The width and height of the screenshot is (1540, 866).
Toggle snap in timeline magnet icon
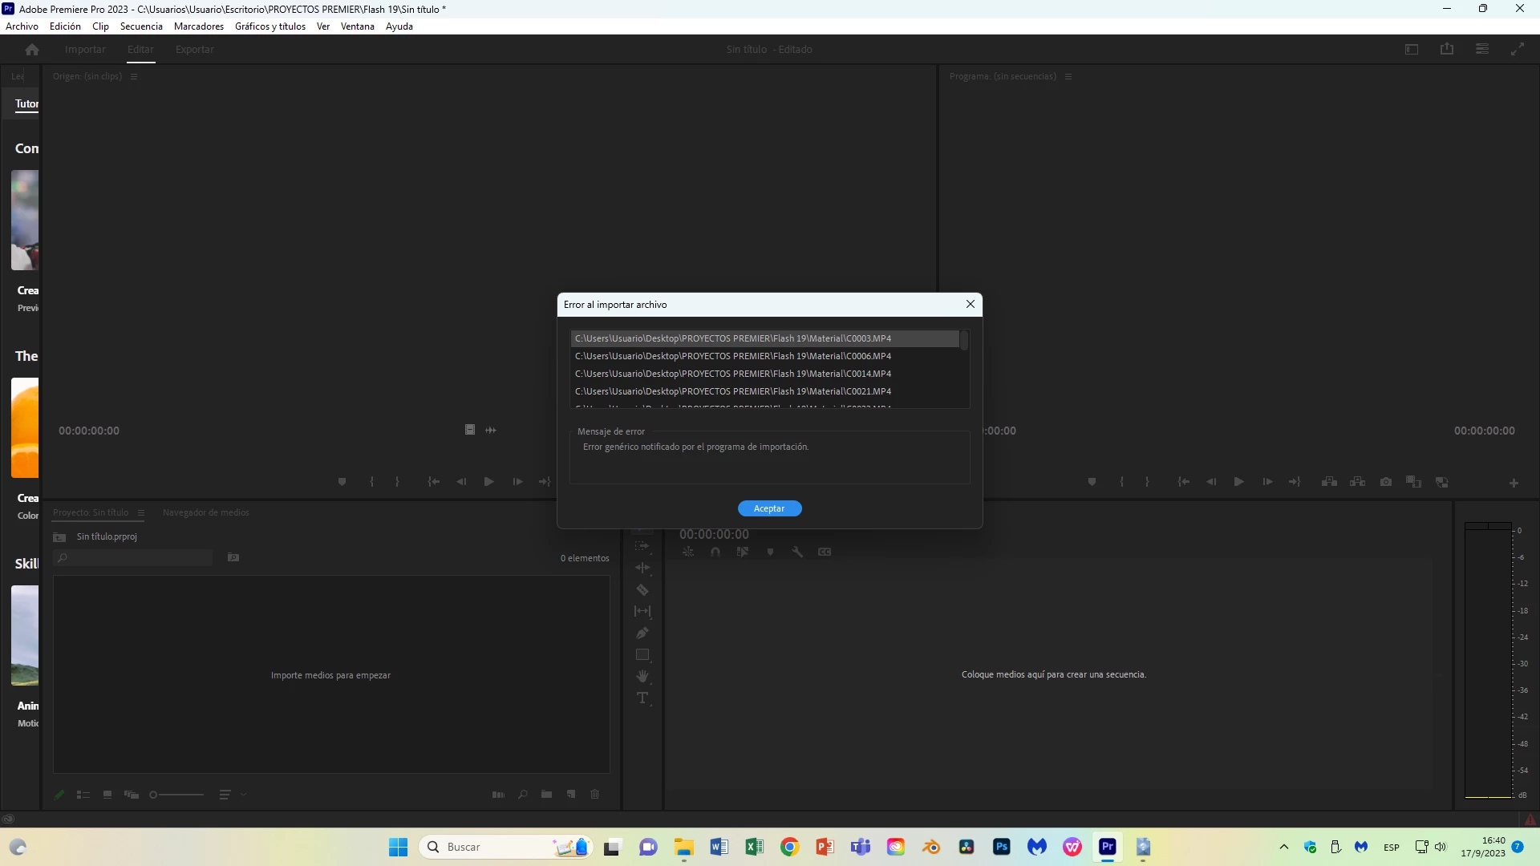[715, 552]
